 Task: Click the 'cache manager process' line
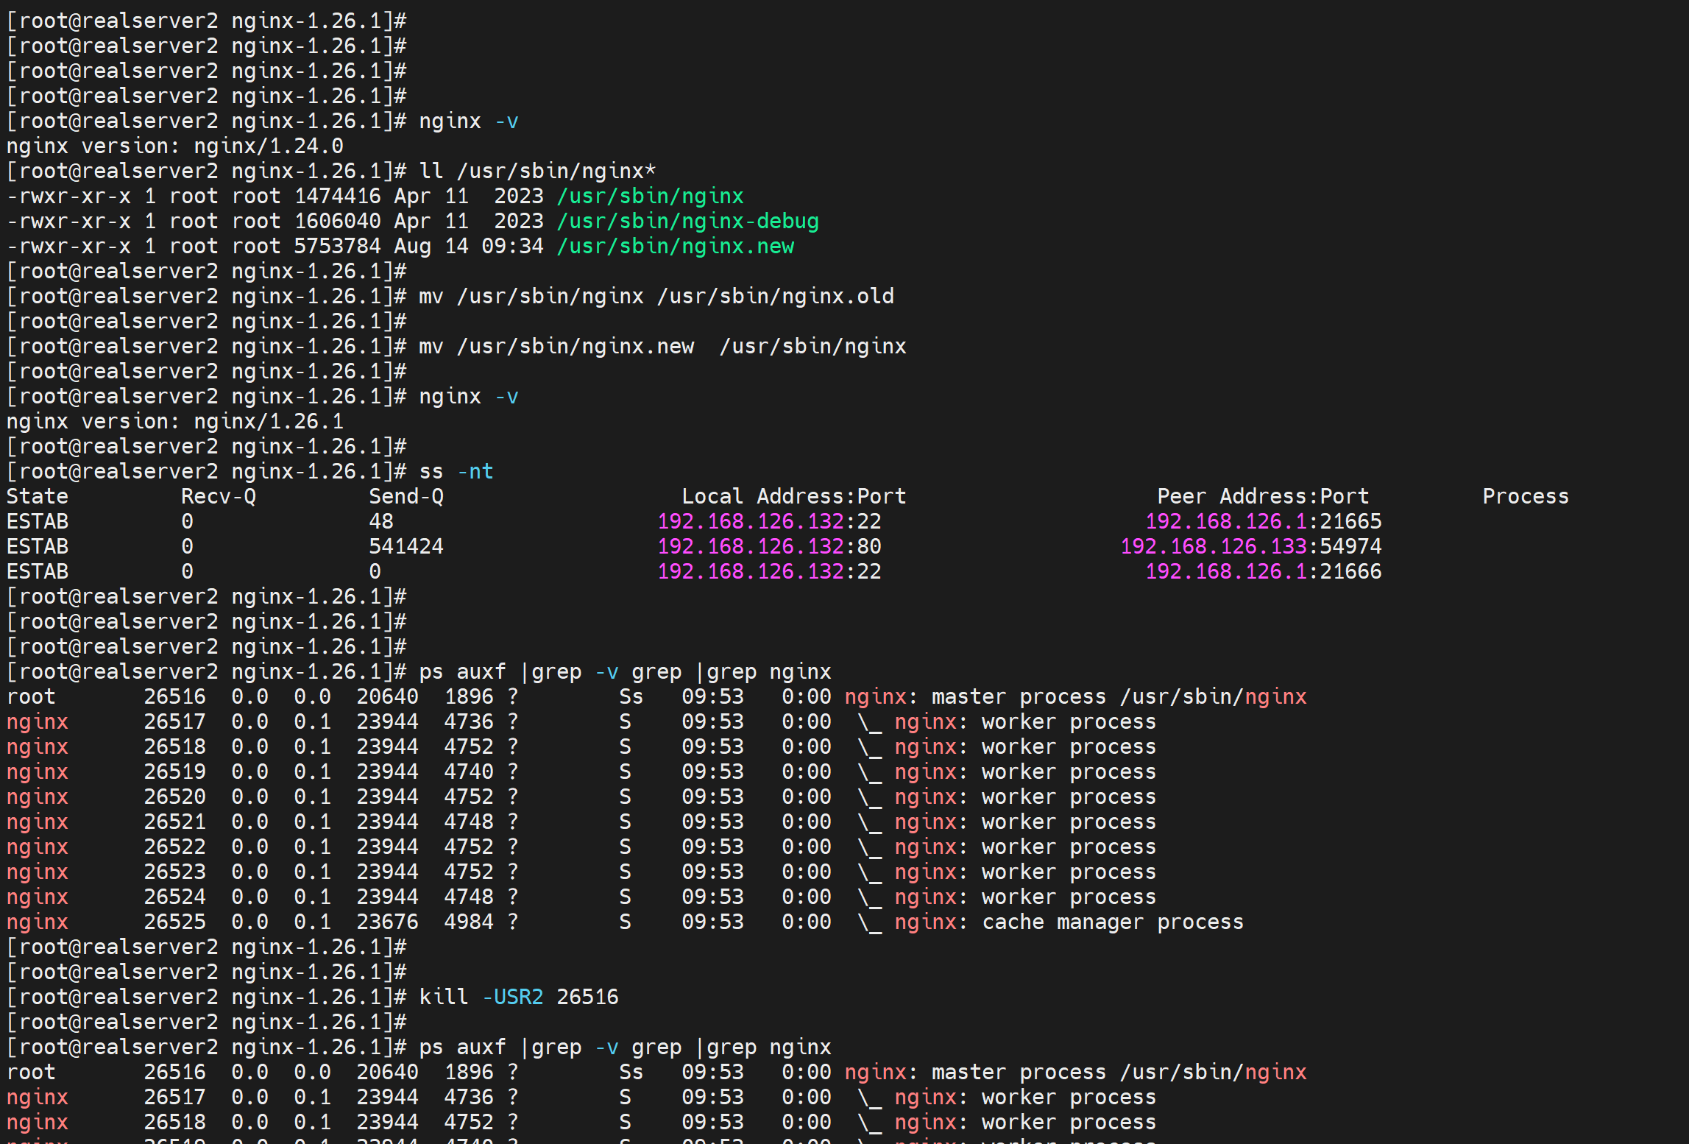(x=1112, y=922)
